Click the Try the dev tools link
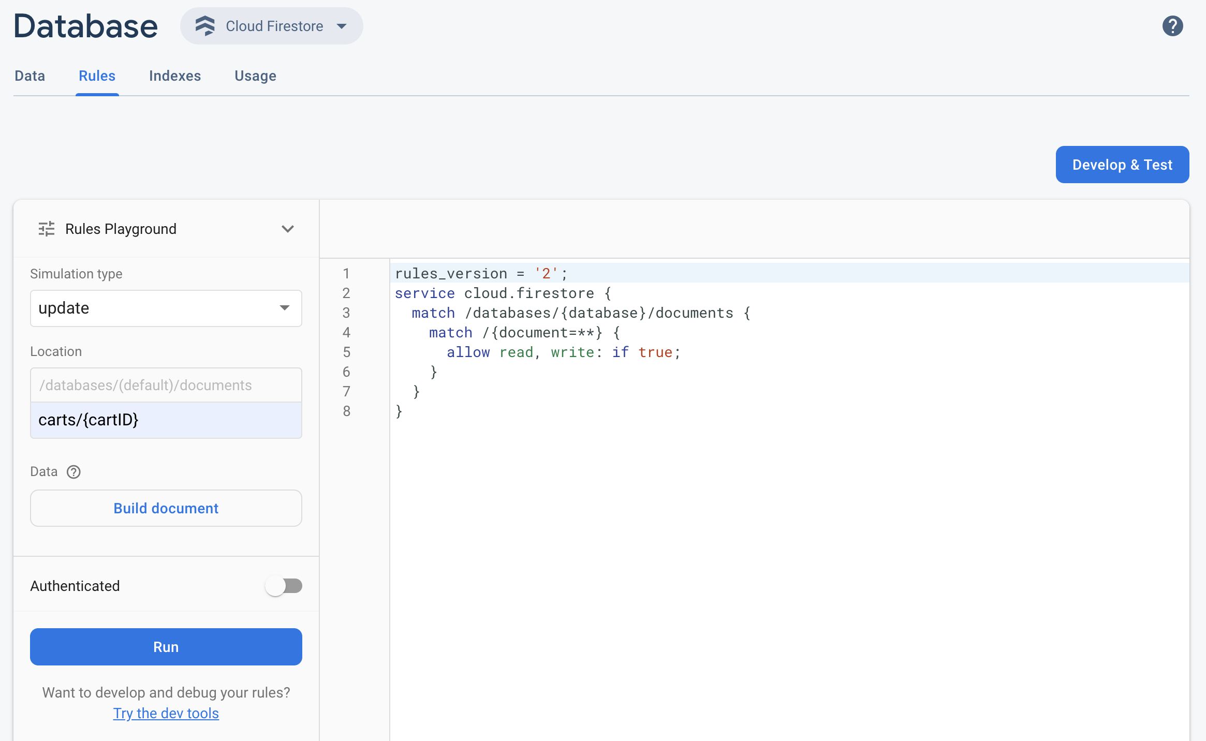The image size is (1206, 741). [166, 713]
